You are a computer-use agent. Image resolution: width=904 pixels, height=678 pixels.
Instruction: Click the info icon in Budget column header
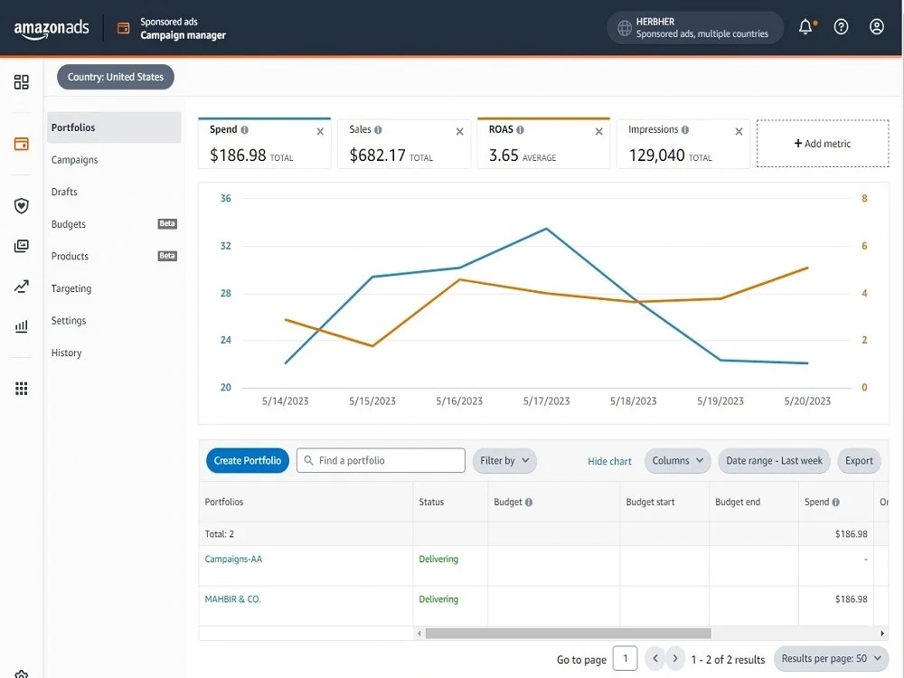pyautogui.click(x=529, y=502)
